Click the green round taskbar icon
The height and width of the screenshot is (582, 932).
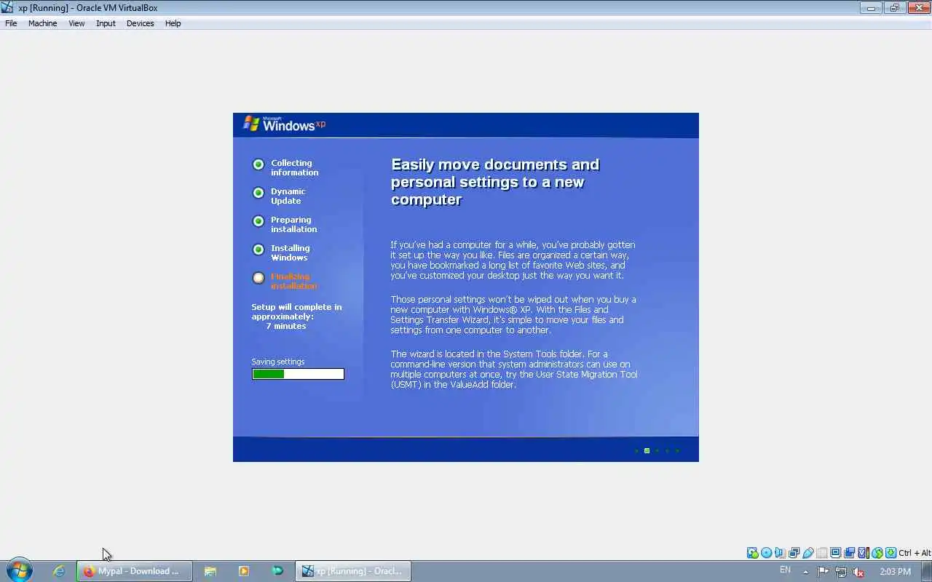tap(277, 571)
